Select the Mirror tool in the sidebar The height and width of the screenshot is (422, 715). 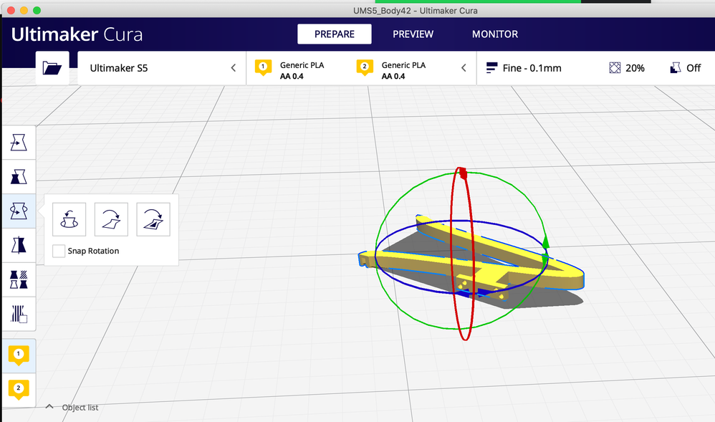pos(19,245)
